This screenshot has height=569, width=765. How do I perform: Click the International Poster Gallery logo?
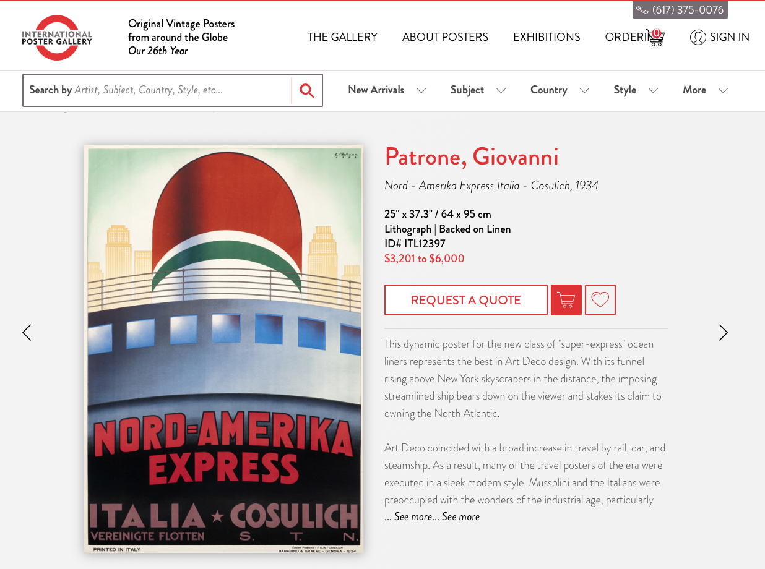(57, 38)
